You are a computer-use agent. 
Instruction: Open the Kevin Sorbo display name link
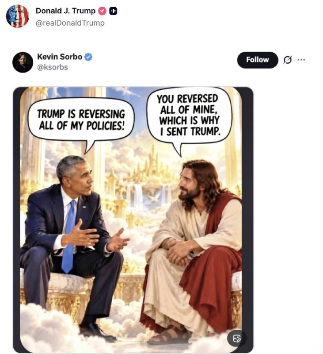pyautogui.click(x=60, y=57)
